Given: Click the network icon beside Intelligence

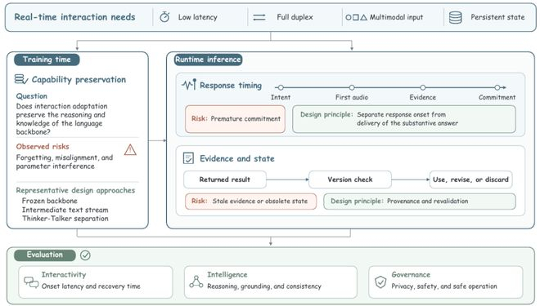Looking at the screenshot, I should pyautogui.click(x=196, y=282).
